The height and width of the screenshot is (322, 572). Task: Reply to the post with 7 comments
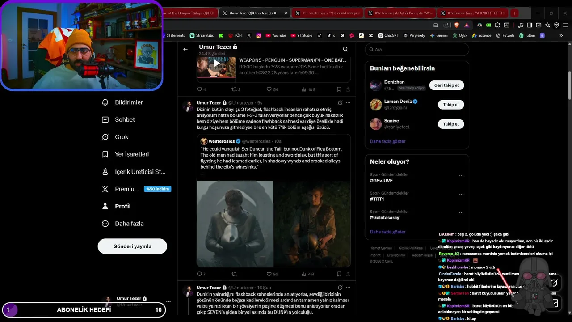pos(201,274)
